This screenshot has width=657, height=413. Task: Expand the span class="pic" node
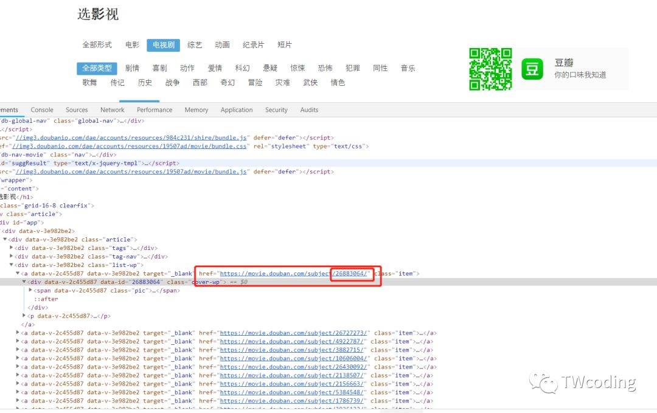[30, 290]
